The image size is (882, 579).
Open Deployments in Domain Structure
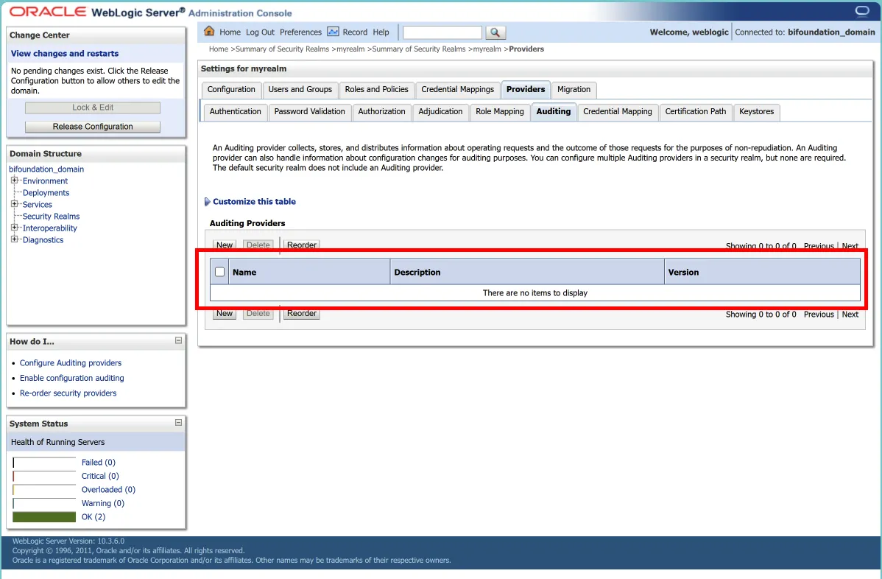46,192
